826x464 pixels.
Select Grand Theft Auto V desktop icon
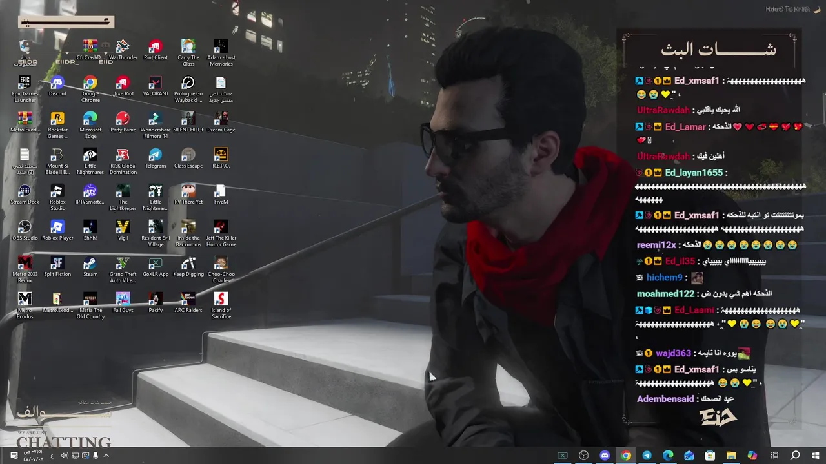coord(123,270)
